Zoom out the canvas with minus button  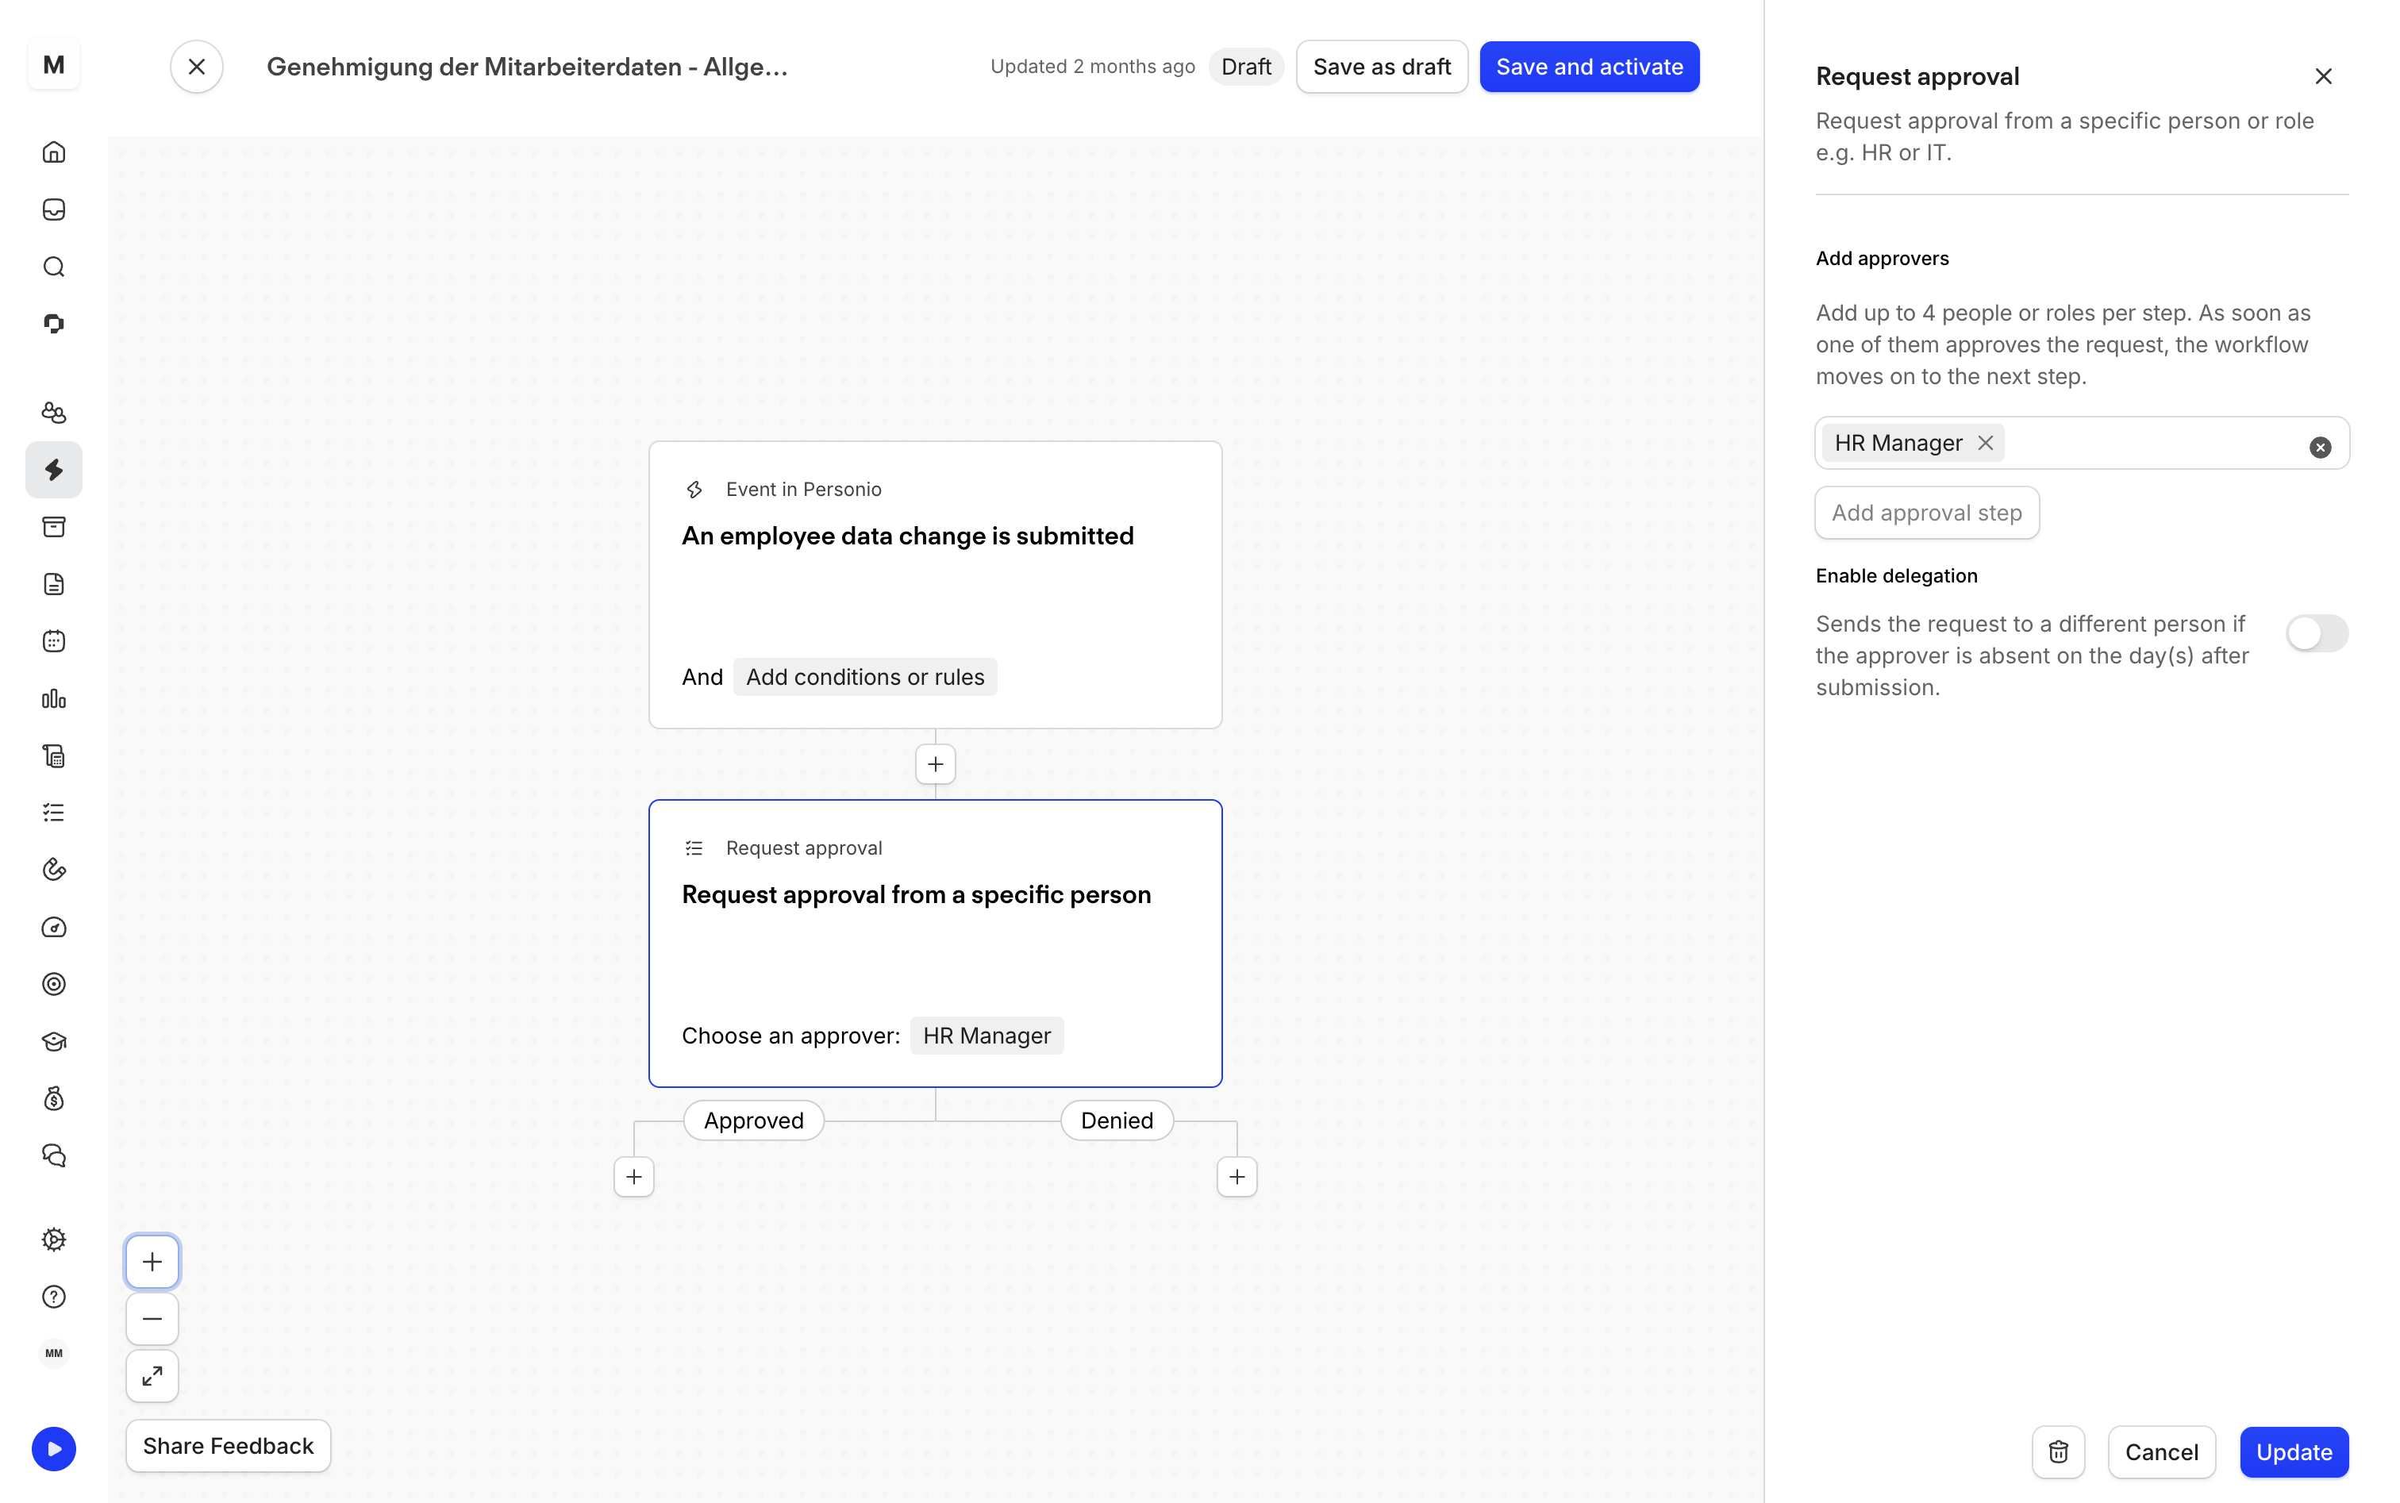[152, 1319]
